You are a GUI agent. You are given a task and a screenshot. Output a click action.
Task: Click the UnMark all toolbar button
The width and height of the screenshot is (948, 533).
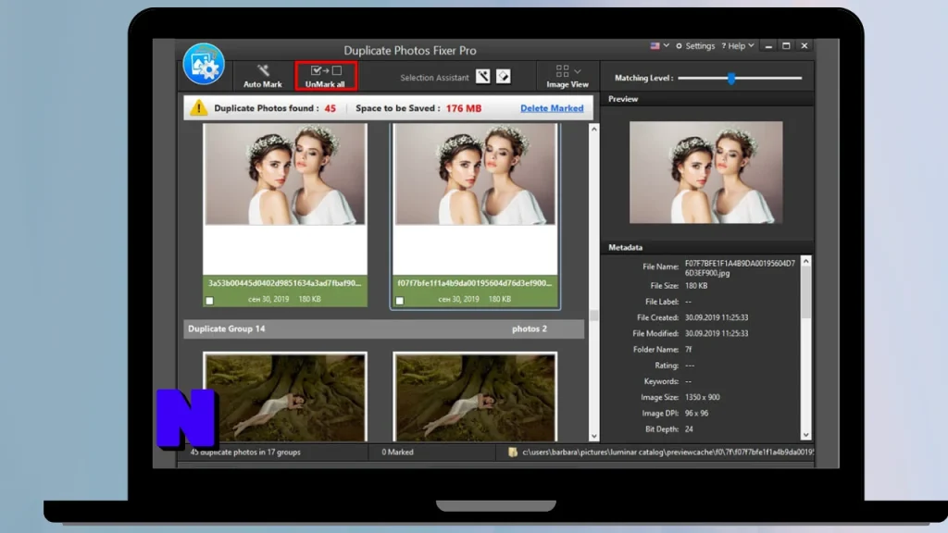(325, 76)
